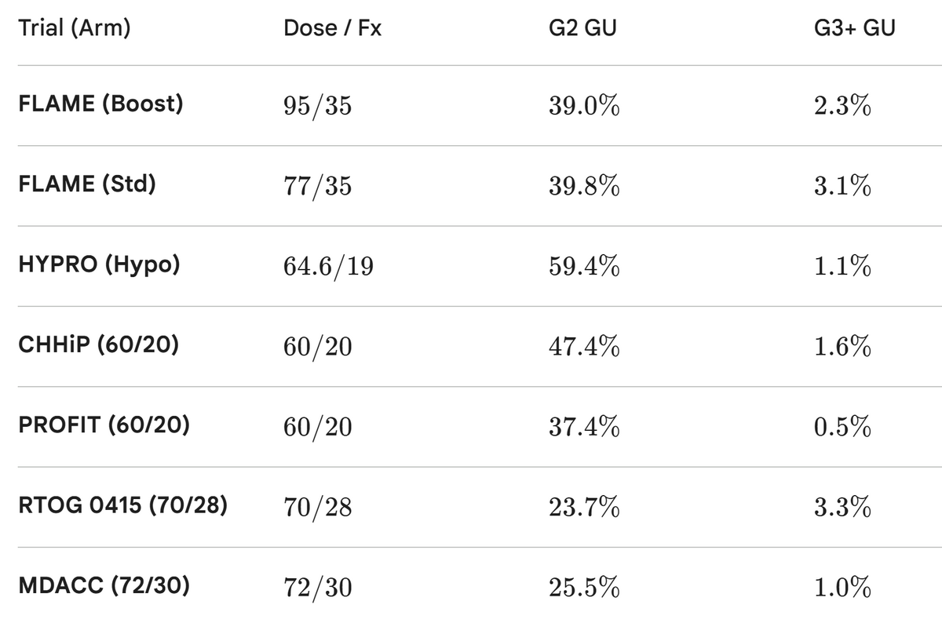Select the RTOG 0415 (70/28) row label
This screenshot has height=623, width=942.
(x=122, y=505)
